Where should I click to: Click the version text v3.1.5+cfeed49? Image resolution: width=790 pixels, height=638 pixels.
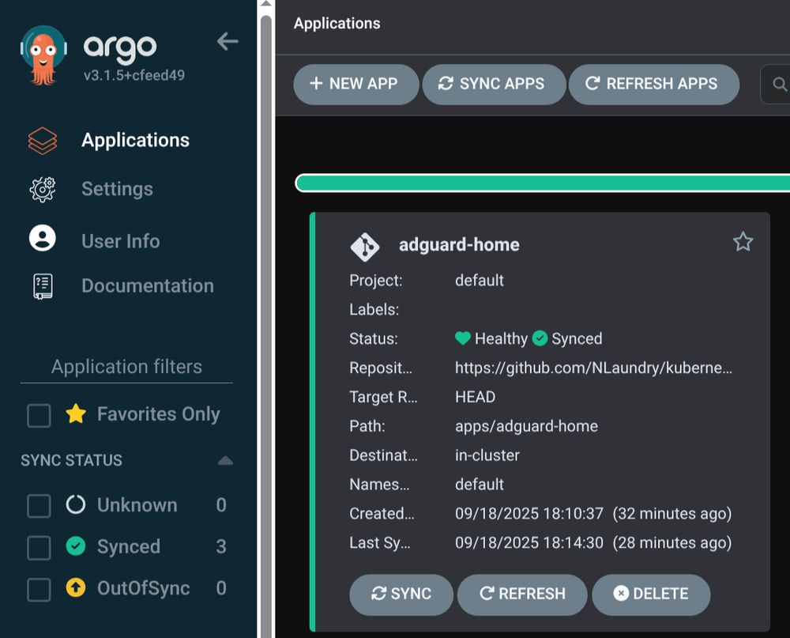click(134, 75)
